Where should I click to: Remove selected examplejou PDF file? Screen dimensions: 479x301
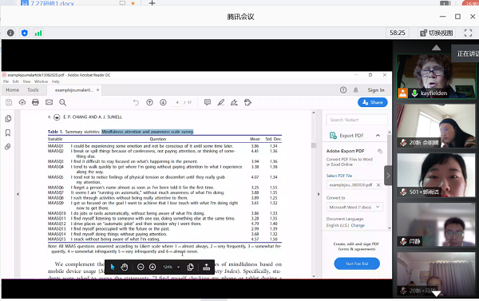pyautogui.click(x=378, y=185)
